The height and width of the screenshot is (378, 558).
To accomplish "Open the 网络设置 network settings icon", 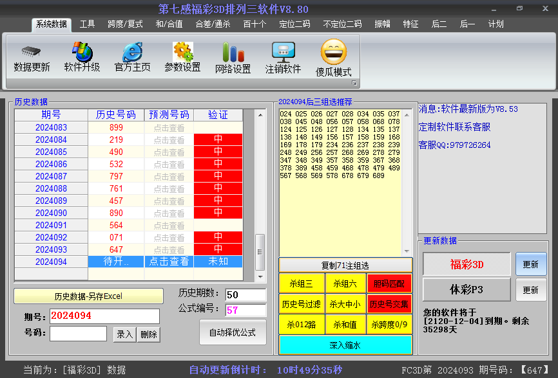I will [233, 57].
